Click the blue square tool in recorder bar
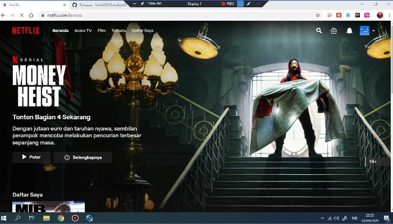This screenshot has width=393, height=224. coord(240,4)
